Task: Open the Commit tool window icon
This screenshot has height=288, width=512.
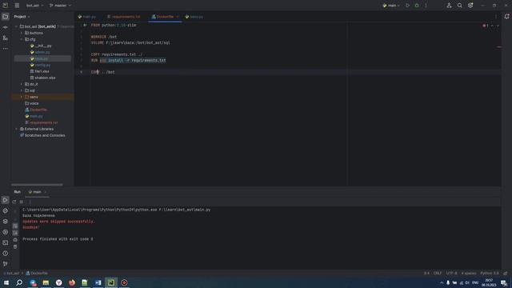Action: (6, 27)
